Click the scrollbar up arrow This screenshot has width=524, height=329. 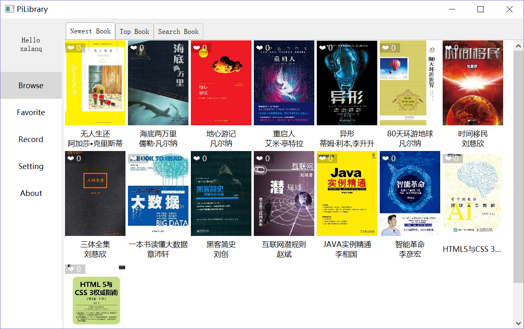tap(518, 45)
